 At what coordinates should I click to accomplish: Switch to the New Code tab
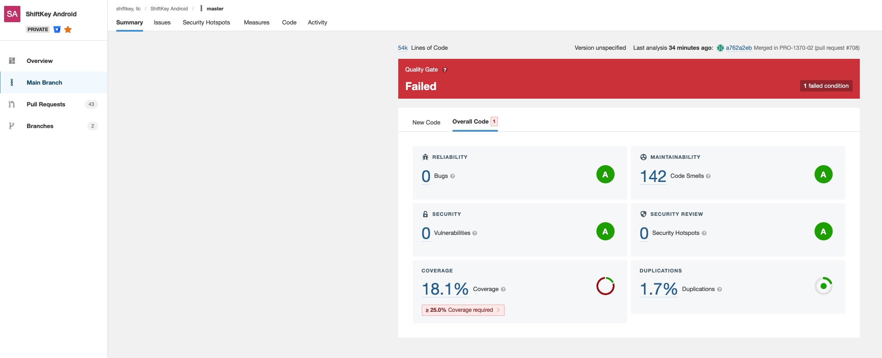point(426,122)
